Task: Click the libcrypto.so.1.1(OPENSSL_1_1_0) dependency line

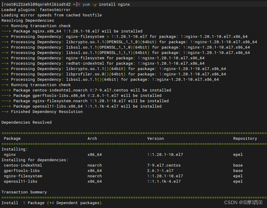Action: 129,42
